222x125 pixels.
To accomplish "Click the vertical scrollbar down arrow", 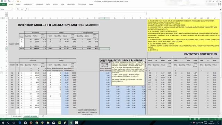I will point(221,114).
